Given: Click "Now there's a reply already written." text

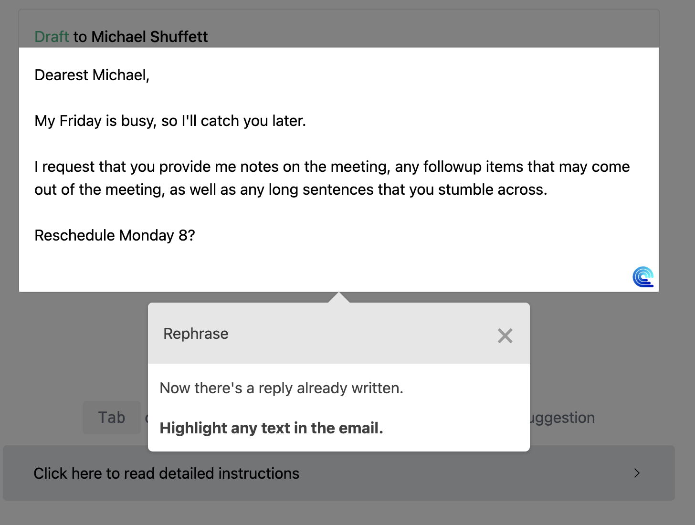Looking at the screenshot, I should [281, 388].
